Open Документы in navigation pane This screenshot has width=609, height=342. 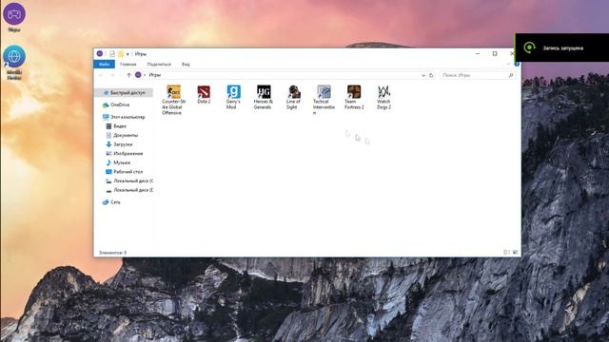coord(122,135)
